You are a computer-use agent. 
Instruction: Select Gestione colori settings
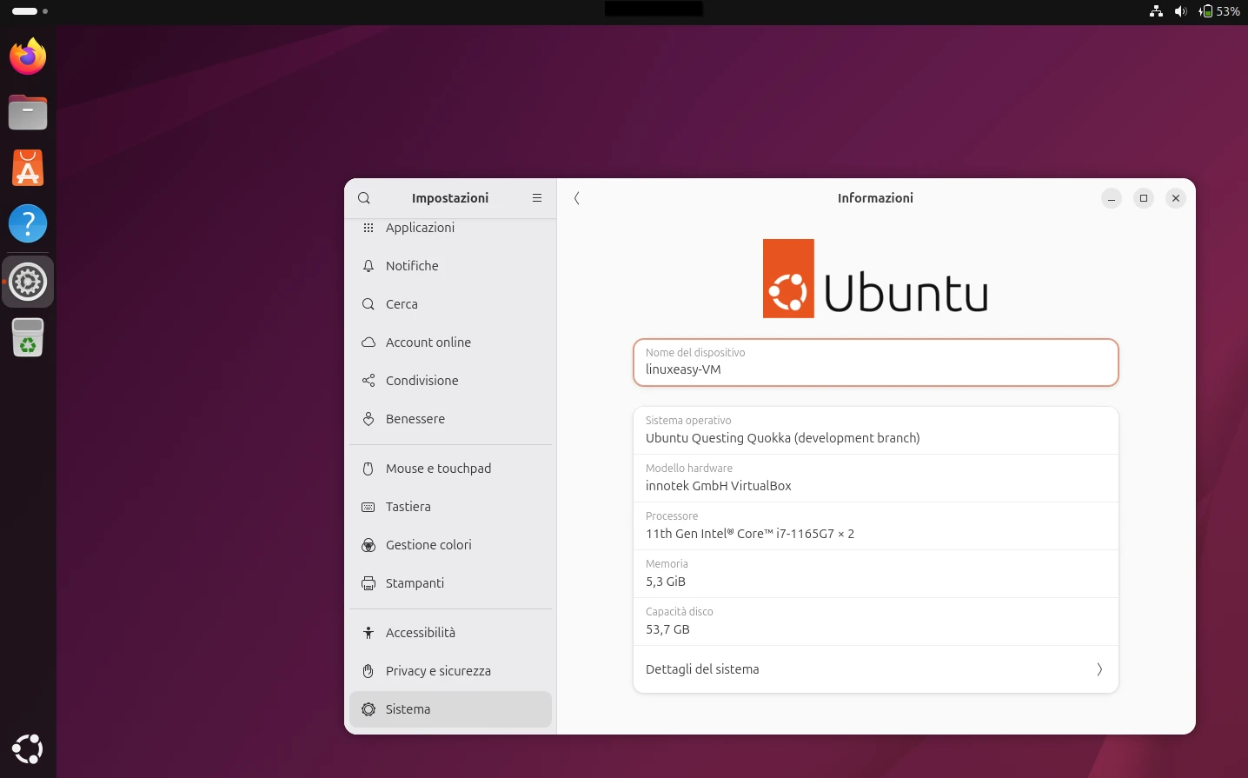[428, 545]
